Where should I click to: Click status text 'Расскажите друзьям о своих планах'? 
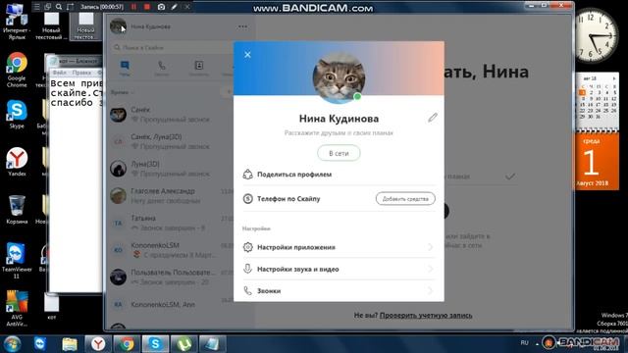tap(339, 133)
